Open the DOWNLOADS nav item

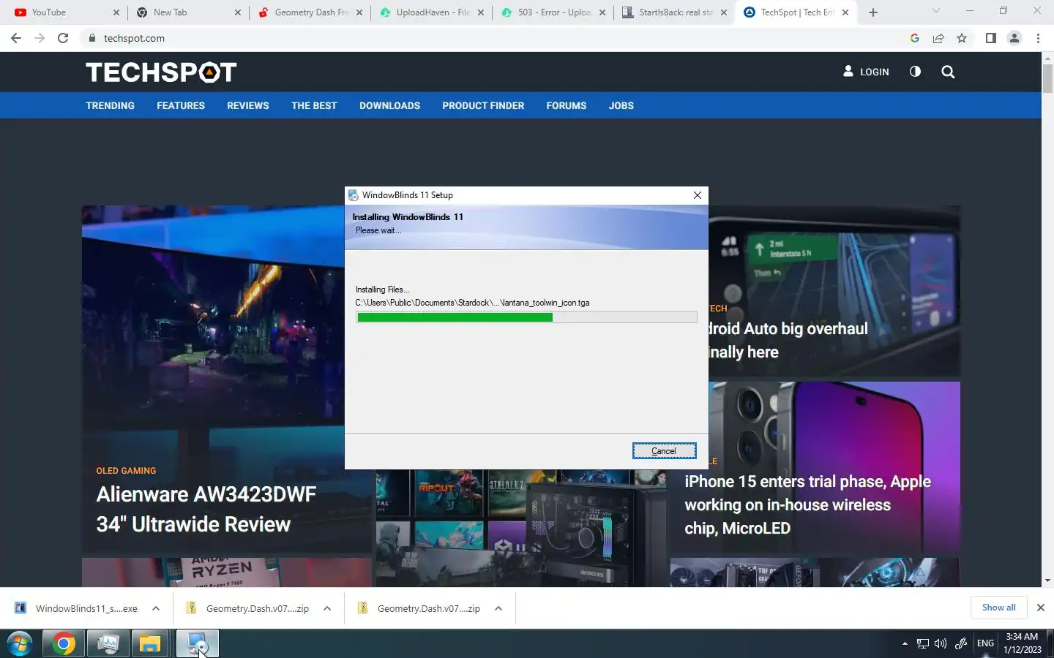[389, 105]
